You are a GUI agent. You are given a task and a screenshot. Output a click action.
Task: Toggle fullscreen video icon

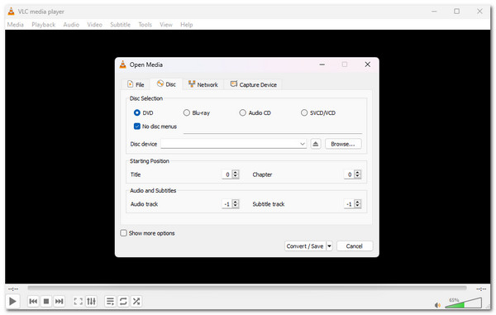point(79,301)
